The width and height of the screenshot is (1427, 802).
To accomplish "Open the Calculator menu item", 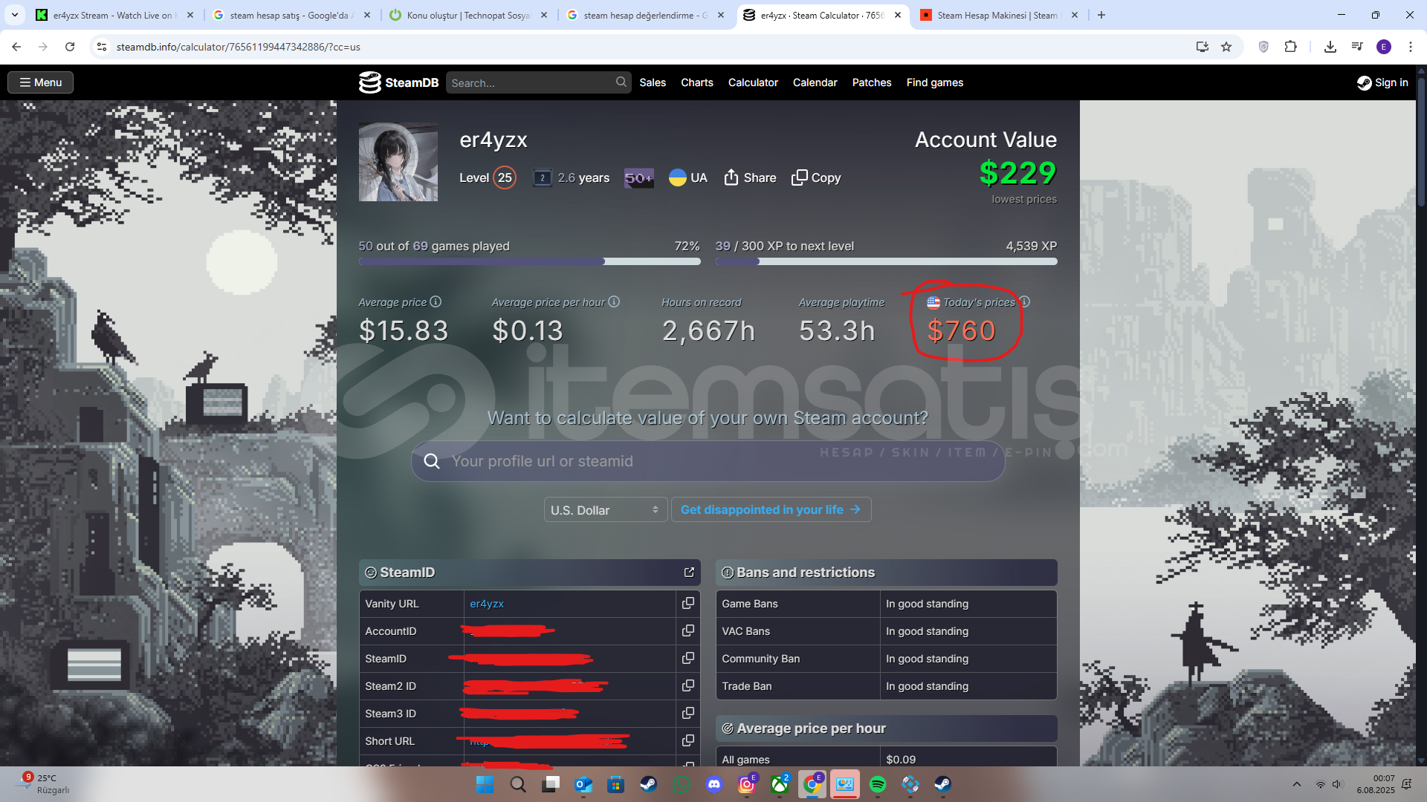I will click(x=753, y=82).
